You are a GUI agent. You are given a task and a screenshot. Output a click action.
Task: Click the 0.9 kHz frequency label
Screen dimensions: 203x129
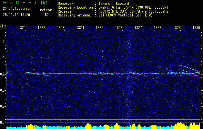3,74
